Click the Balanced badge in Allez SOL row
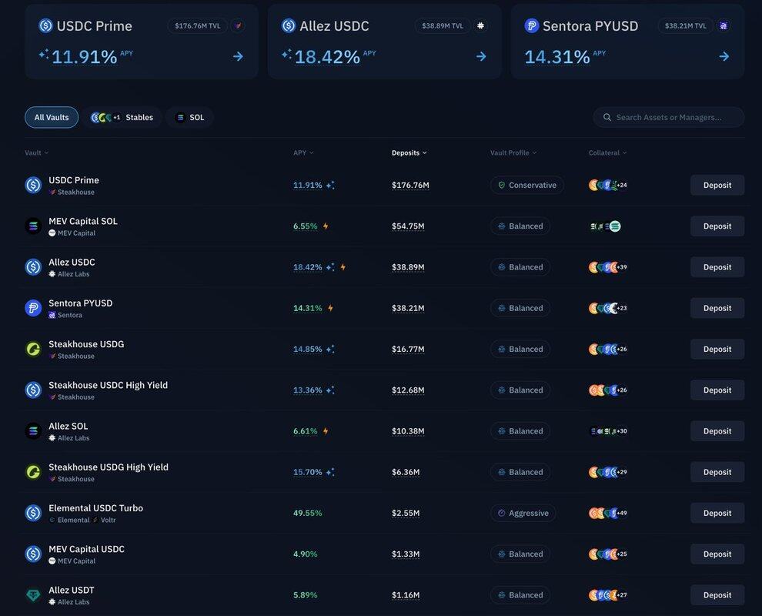The width and height of the screenshot is (762, 616). coord(520,431)
